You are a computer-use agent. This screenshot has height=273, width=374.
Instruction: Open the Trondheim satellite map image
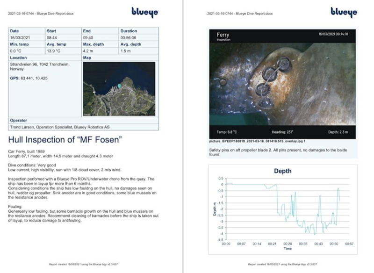pyautogui.click(x=119, y=89)
